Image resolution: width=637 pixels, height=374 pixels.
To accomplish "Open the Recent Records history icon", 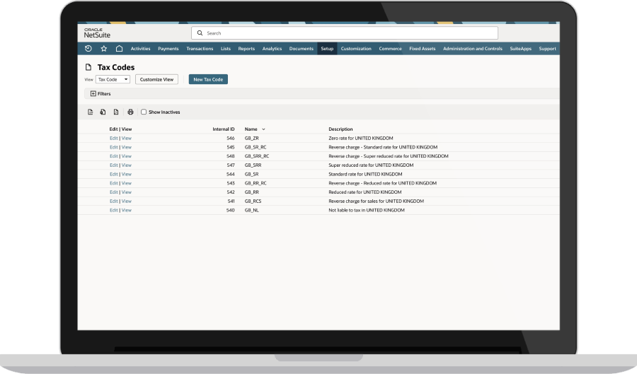I will (x=88, y=49).
